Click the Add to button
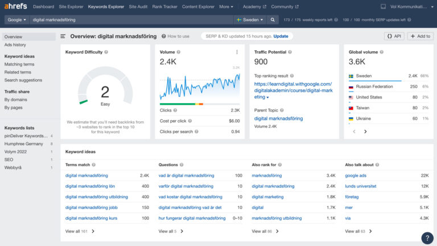The image size is (437, 246). 420,36
